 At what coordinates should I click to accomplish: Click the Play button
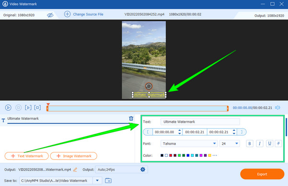coord(8,107)
